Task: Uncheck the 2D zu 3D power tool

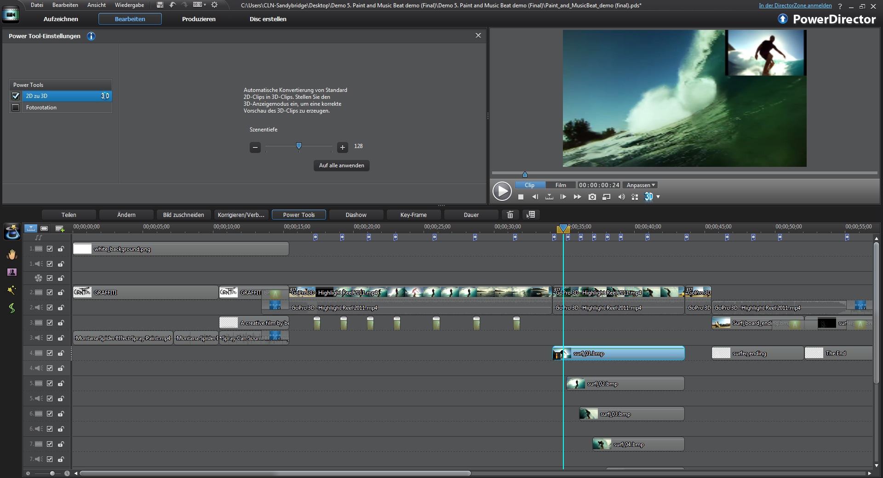Action: pos(16,96)
